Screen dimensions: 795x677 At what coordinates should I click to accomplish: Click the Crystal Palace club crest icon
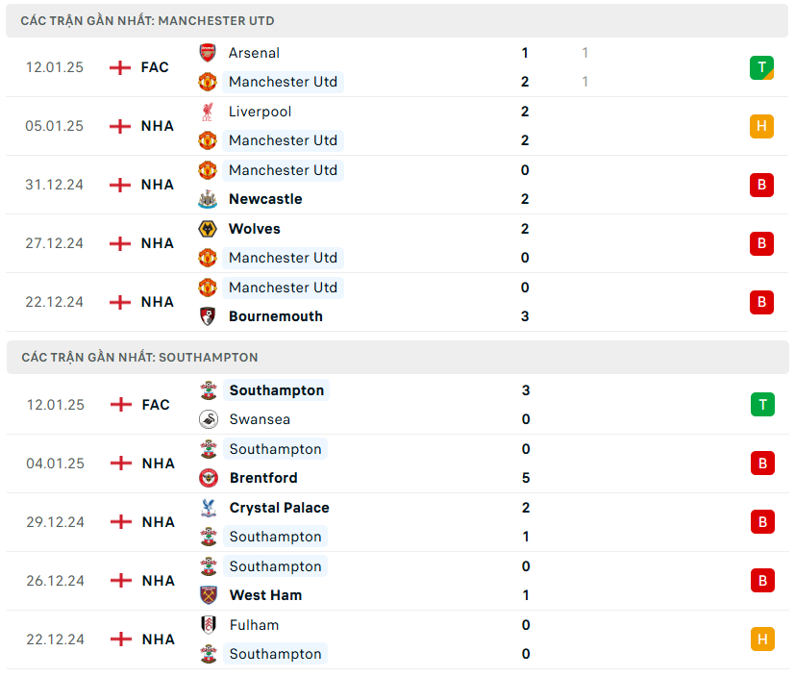pos(209,508)
